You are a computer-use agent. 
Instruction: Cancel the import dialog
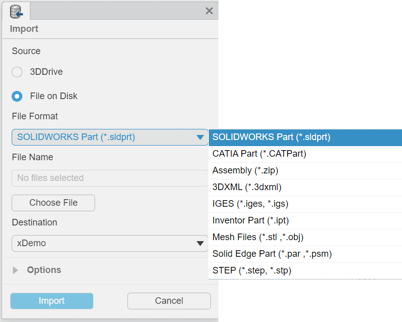169,301
